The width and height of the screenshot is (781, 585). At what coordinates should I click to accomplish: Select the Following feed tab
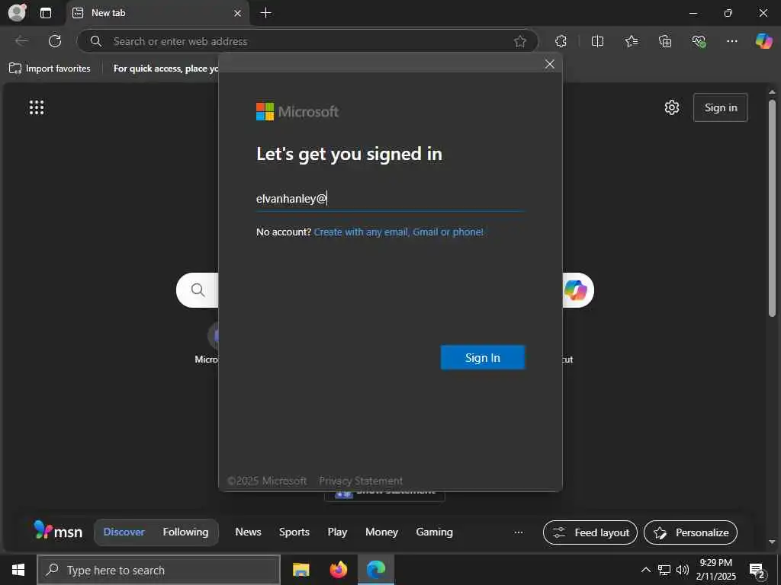185,532
